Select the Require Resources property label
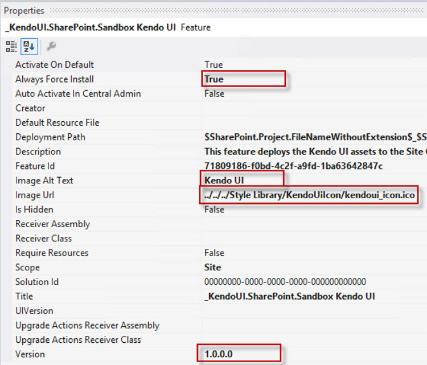The height and width of the screenshot is (365, 427). [x=52, y=253]
